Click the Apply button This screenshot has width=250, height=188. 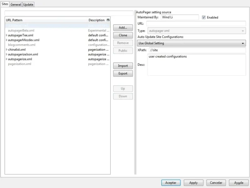coord(193,183)
